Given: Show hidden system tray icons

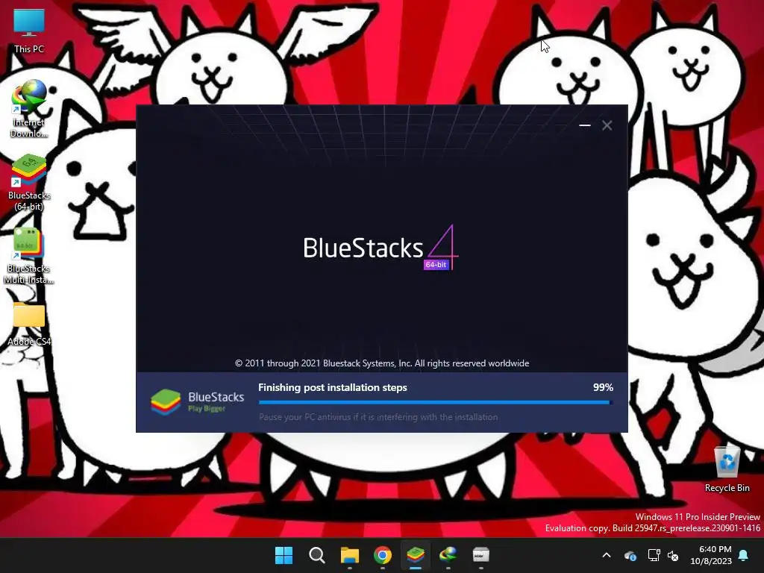Looking at the screenshot, I should pyautogui.click(x=607, y=555).
